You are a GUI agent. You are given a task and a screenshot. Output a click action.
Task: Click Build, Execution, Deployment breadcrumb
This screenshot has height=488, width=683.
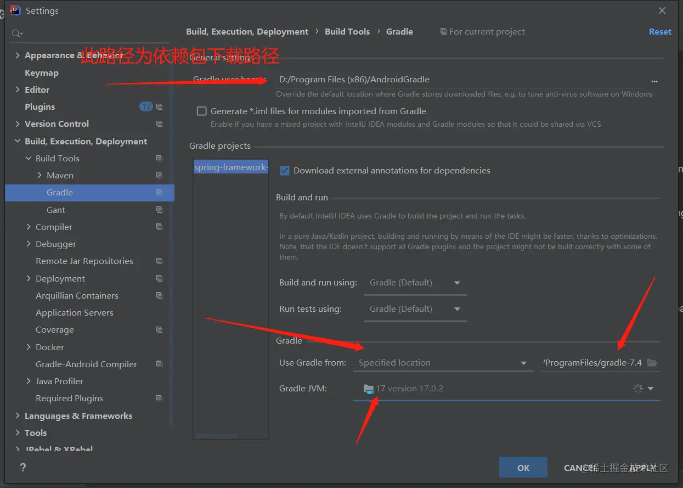click(247, 32)
